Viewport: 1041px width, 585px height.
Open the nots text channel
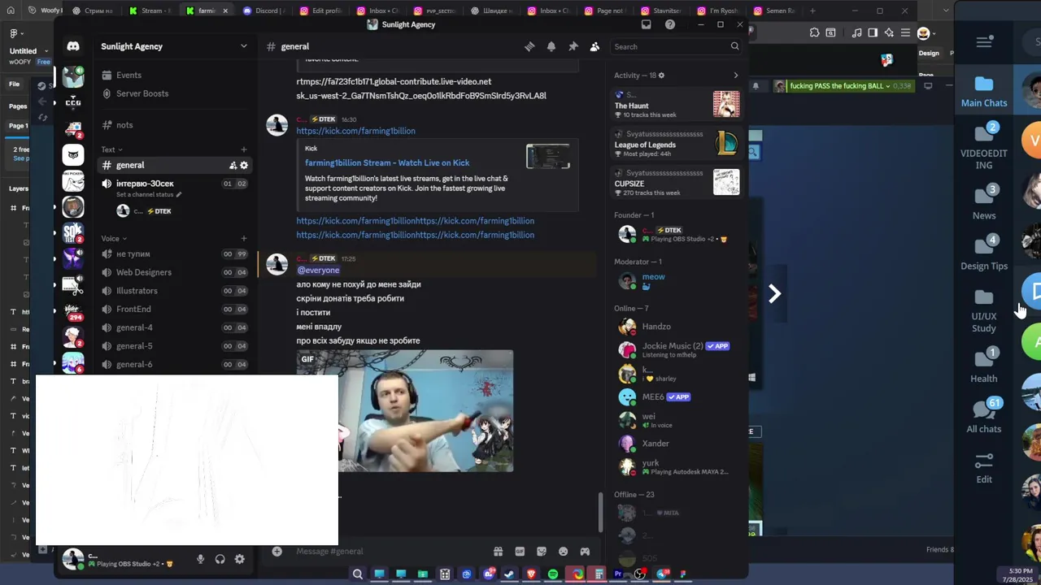pyautogui.click(x=124, y=125)
